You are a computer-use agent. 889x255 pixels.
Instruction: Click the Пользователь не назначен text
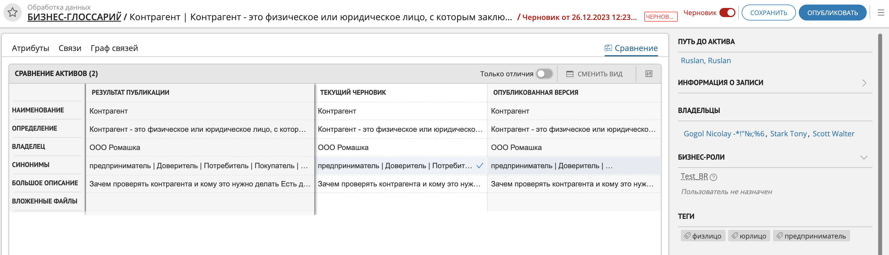click(x=727, y=192)
